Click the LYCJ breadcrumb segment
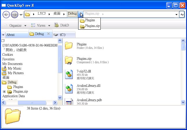This screenshot has height=130, width=187. click(42, 14)
